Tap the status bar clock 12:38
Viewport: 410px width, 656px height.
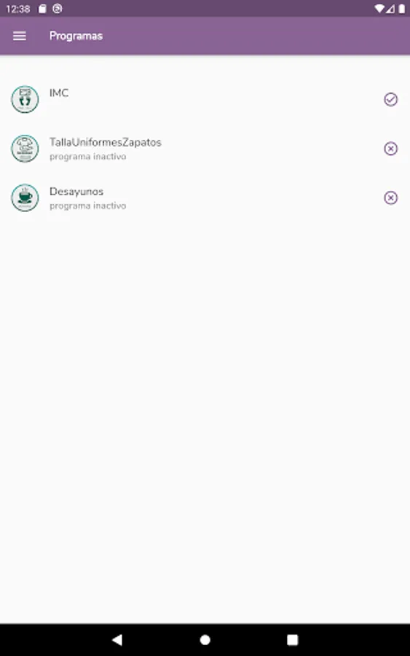point(18,9)
